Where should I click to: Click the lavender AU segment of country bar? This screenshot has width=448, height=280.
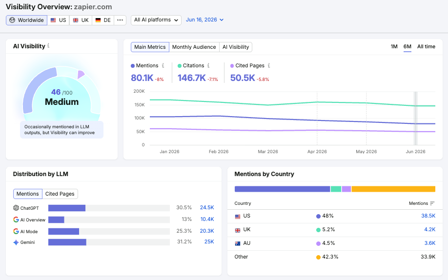(346, 189)
